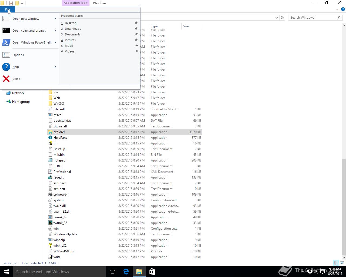The image size is (346, 277).
Task: Expand the Open Windows PowerShell submenu arrow
Action: pyautogui.click(x=55, y=42)
